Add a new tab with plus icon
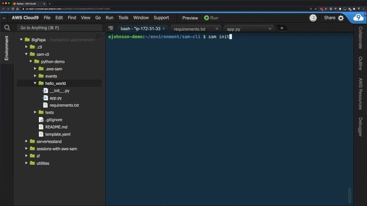The image size is (367, 206). (x=282, y=28)
